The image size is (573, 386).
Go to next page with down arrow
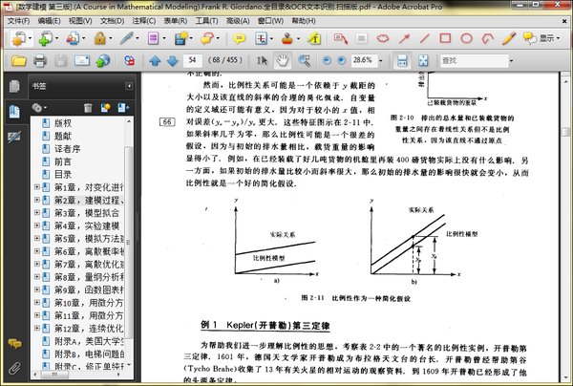tap(173, 61)
